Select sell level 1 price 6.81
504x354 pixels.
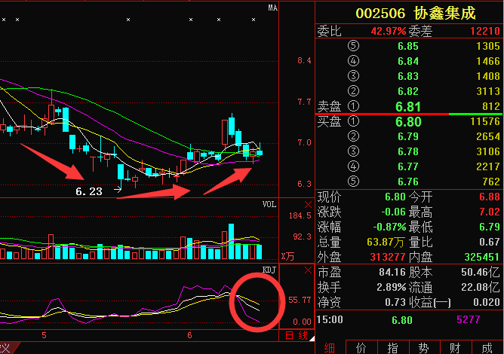[408, 106]
